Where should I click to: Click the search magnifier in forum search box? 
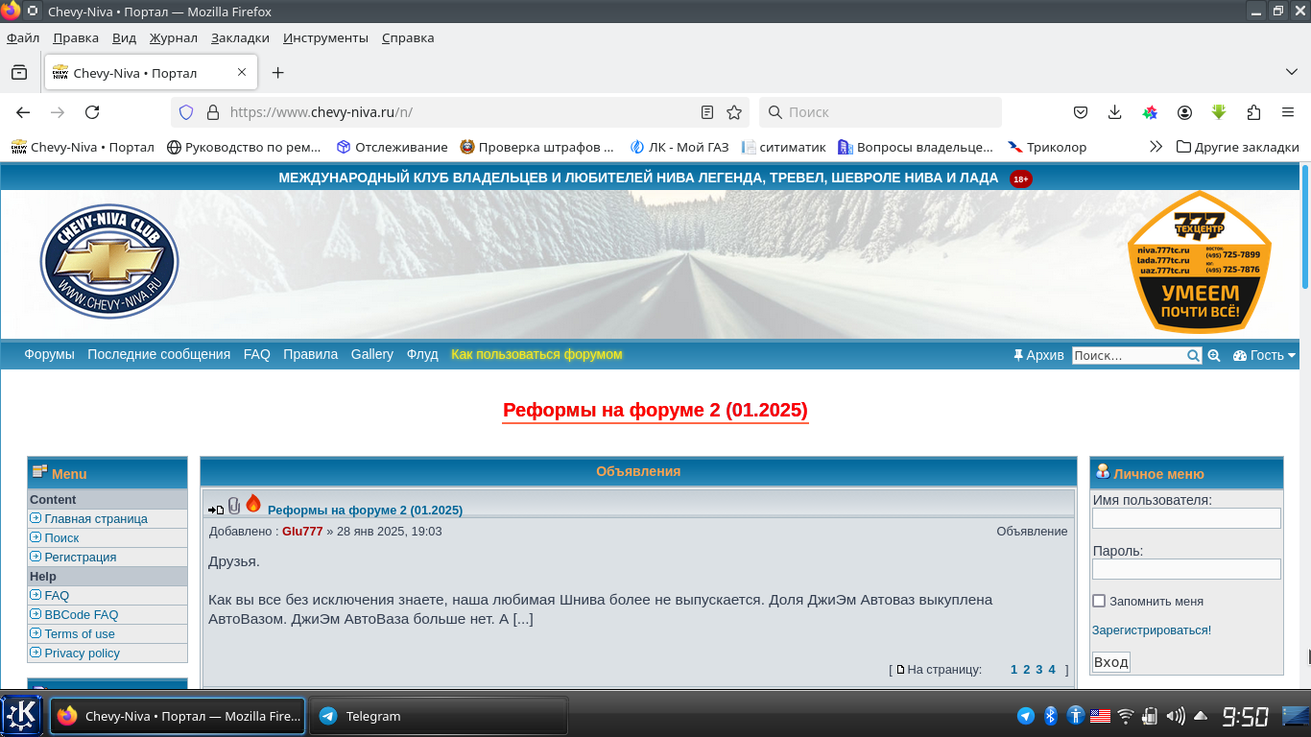[1193, 355]
